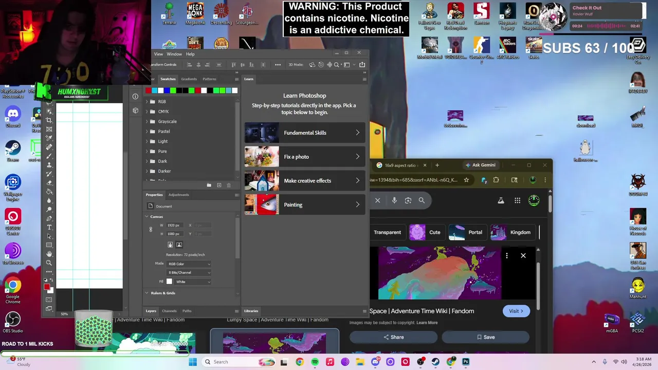Pick the blue swatch in recent swatches
Screen dimensions: 658x370
(167, 91)
